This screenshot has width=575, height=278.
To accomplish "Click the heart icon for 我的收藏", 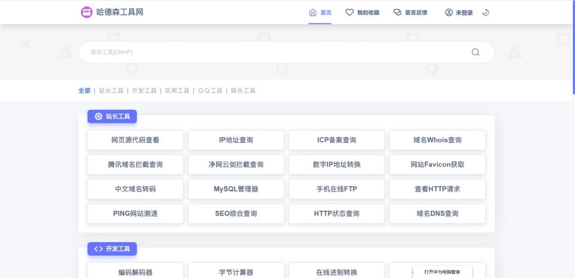I will (349, 12).
